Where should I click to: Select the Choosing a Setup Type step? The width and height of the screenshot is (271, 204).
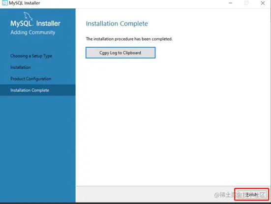pos(31,56)
